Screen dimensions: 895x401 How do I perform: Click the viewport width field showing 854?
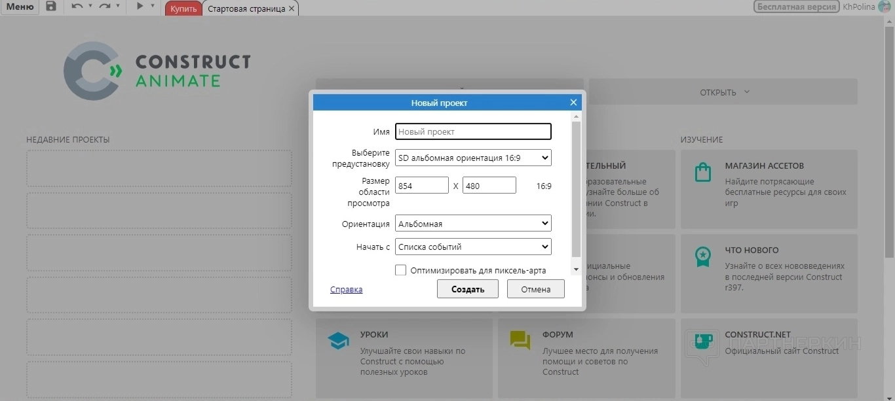click(x=422, y=186)
